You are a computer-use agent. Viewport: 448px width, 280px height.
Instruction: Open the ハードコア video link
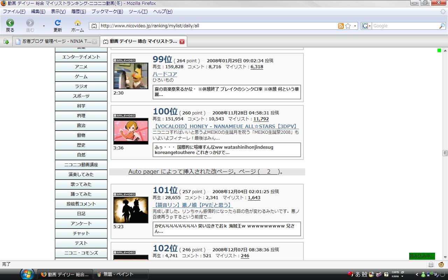pos(165,74)
